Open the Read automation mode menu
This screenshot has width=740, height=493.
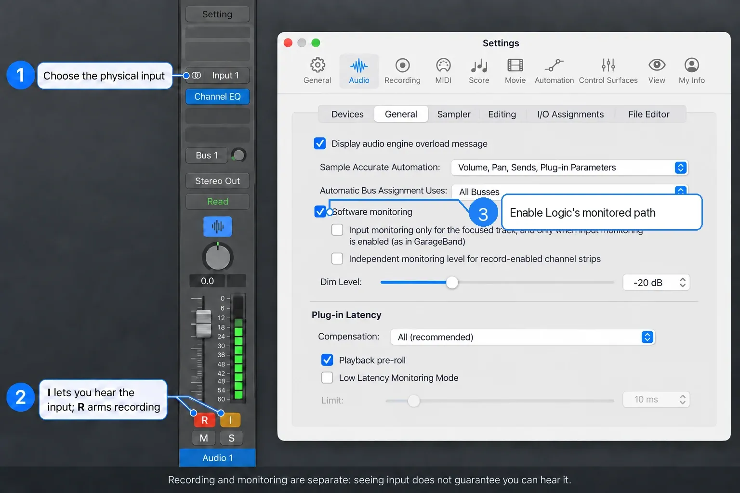(217, 202)
